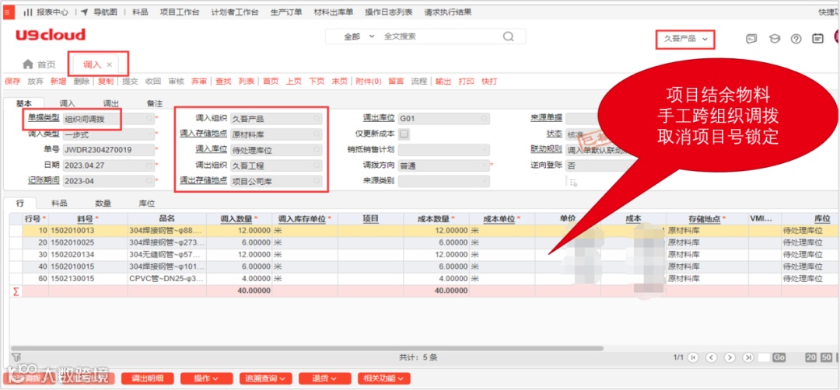Switch to the 数量 line tab

[x=103, y=204]
